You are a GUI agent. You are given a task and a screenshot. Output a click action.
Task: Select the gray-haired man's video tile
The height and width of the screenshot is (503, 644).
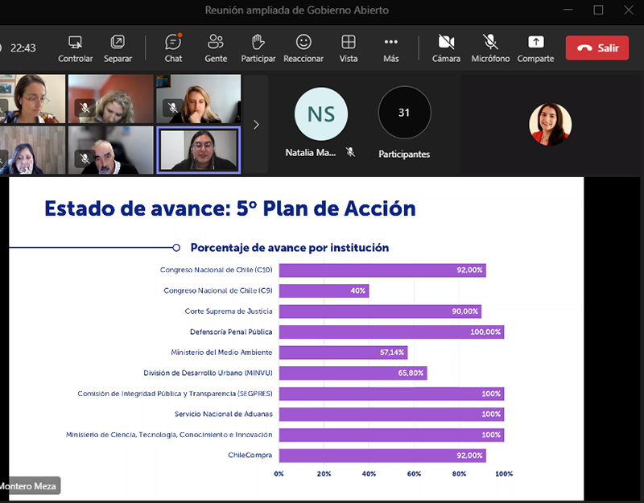point(111,150)
